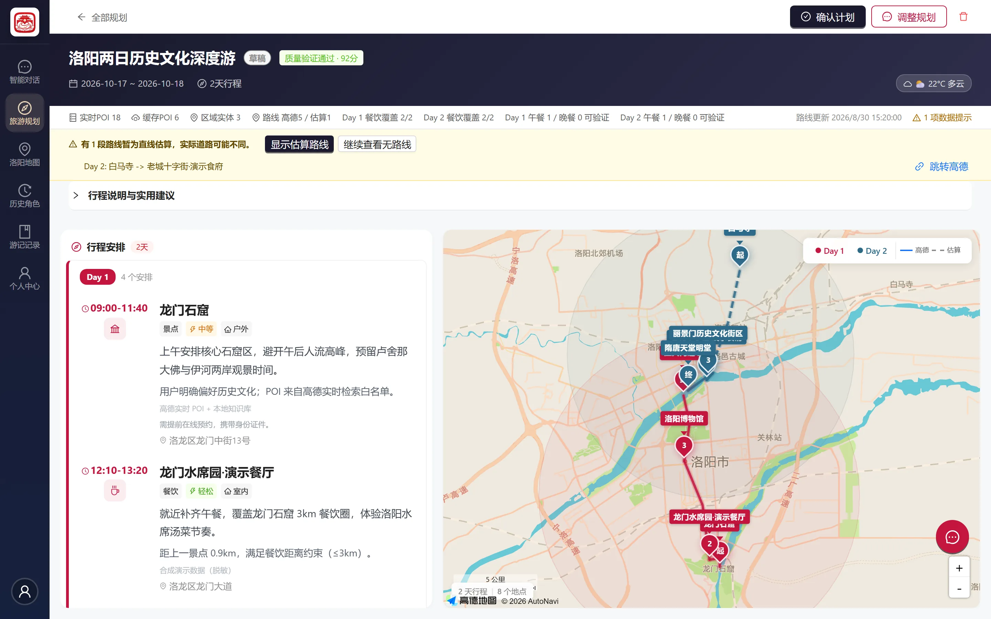Toggle Day 1 in map legend
991x619 pixels.
click(x=829, y=251)
